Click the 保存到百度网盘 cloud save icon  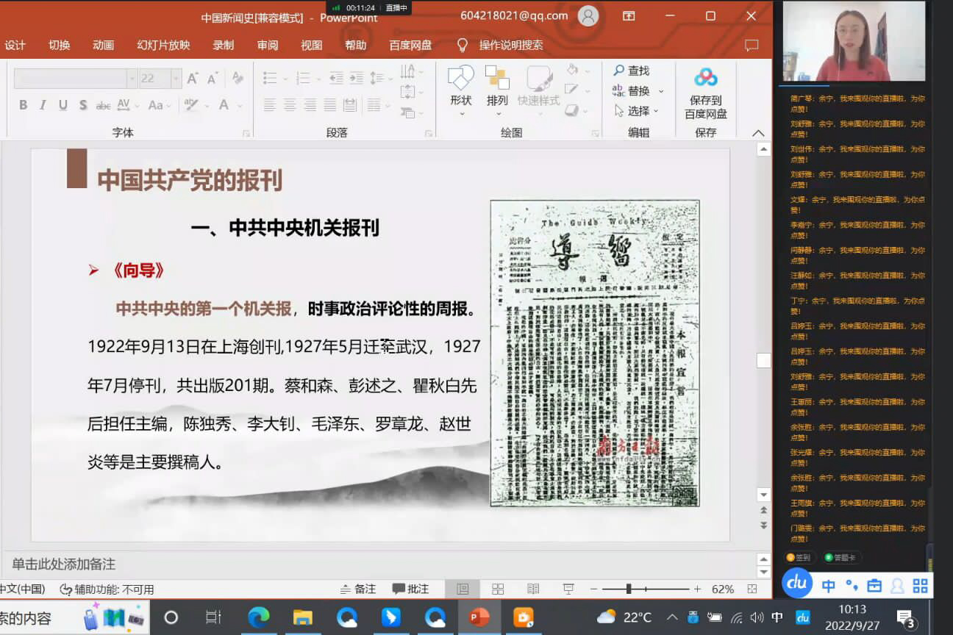click(x=705, y=78)
